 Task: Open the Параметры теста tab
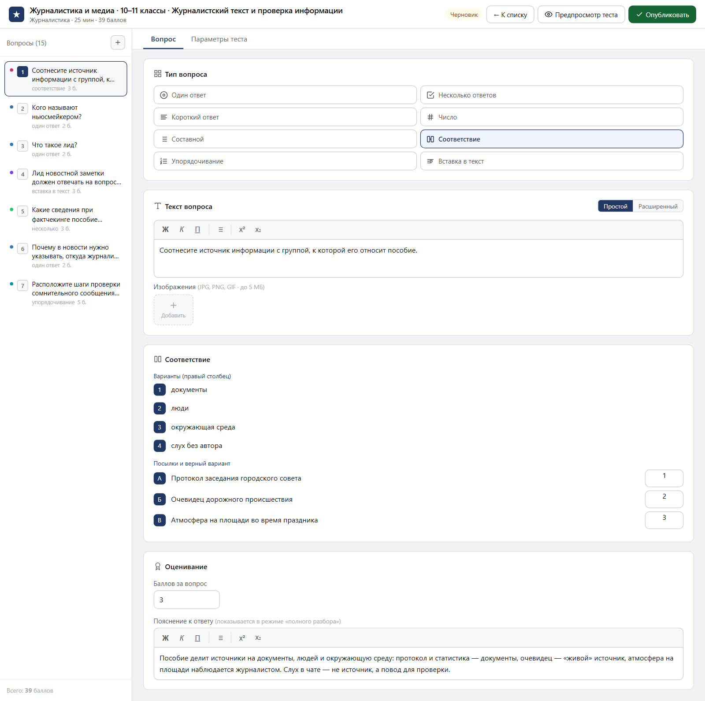pos(219,39)
